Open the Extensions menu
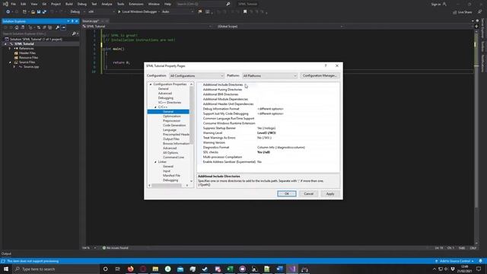The height and width of the screenshot is (274, 487). [136, 4]
